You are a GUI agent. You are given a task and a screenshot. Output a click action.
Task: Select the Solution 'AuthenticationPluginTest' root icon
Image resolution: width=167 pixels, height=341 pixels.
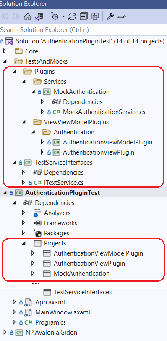click(x=9, y=41)
